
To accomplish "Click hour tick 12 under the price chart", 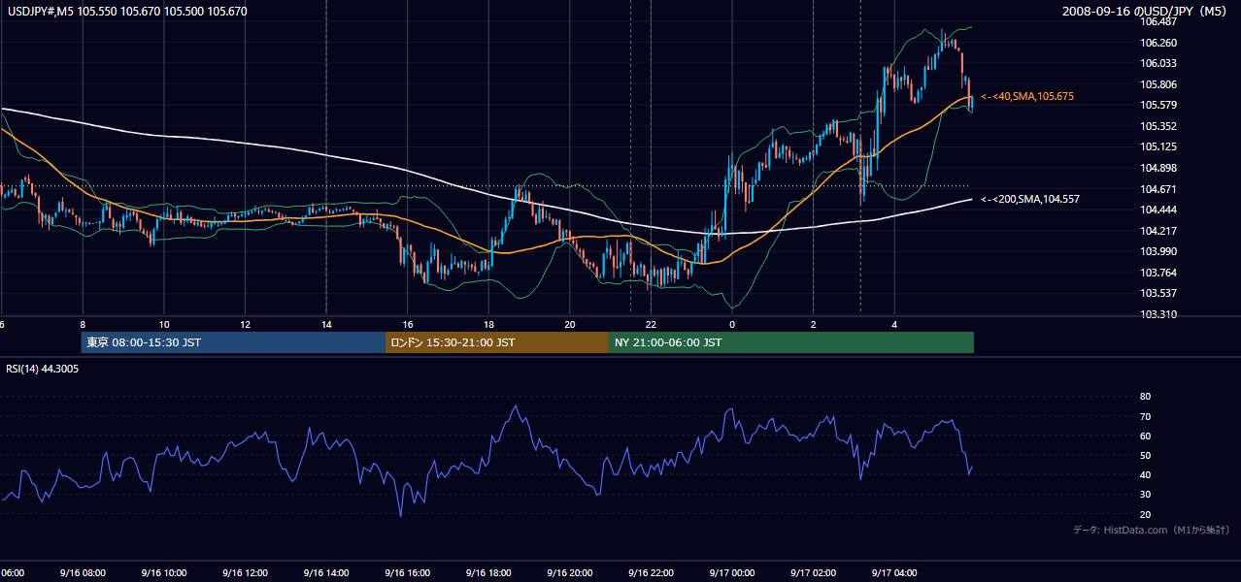I will 246,325.
